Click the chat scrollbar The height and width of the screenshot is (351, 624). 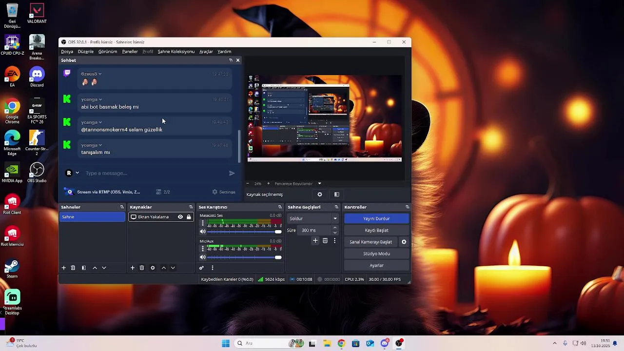pos(239,146)
